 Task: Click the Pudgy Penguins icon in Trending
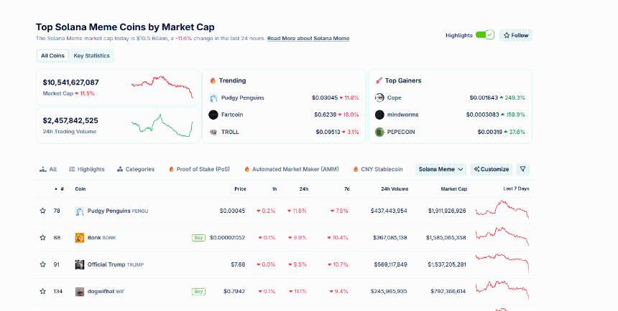[x=213, y=98]
